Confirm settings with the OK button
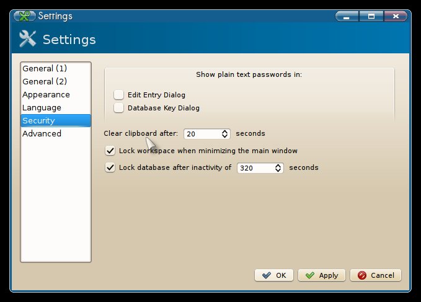Viewport: 421px width, 302px height. pos(273,275)
